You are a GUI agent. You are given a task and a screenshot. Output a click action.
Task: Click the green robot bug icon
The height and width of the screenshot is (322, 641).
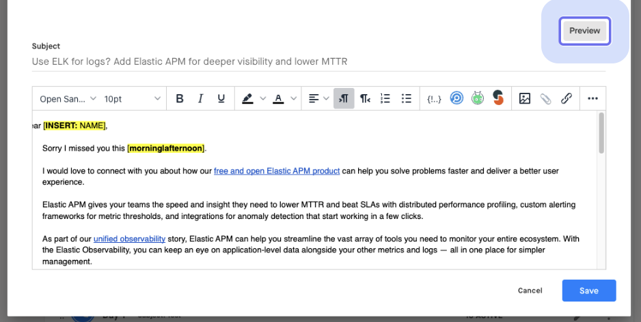[x=478, y=98]
